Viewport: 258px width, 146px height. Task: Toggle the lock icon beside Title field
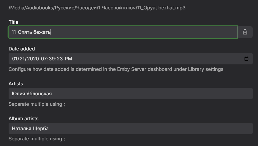[x=245, y=32]
